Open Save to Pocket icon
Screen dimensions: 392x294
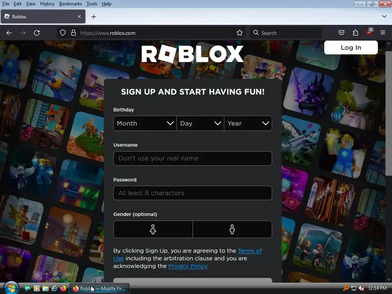[341, 33]
